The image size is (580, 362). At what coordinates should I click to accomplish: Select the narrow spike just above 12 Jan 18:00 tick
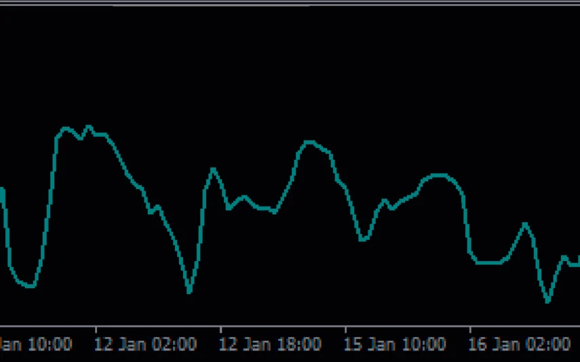pyautogui.click(x=213, y=168)
